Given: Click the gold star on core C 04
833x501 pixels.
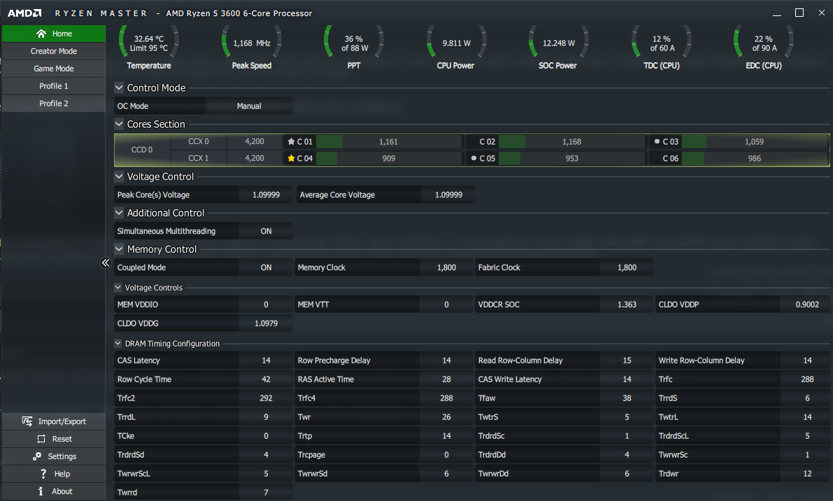Looking at the screenshot, I should click(x=291, y=158).
